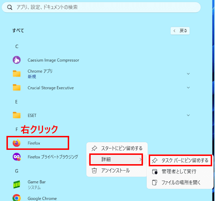The height and width of the screenshot is (201, 215).
Task: Choose 管理者として実行 in submenu
Action: coord(178,172)
